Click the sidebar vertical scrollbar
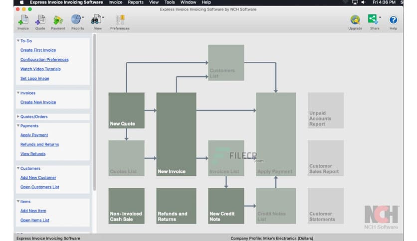417x241 pixels. click(94, 115)
